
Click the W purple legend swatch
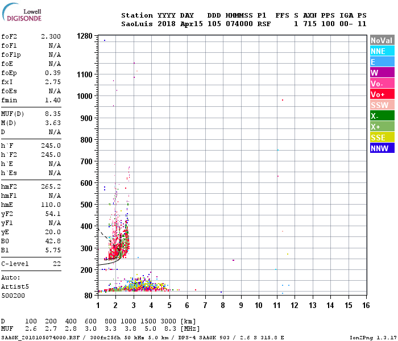coord(382,73)
